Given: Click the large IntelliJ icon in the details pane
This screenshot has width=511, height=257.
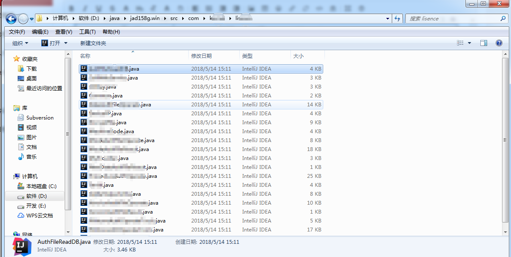Looking at the screenshot, I should (22, 247).
